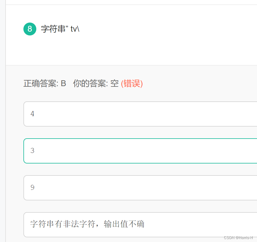Click the correct answer letter B
The image size is (257, 242).
tap(63, 83)
